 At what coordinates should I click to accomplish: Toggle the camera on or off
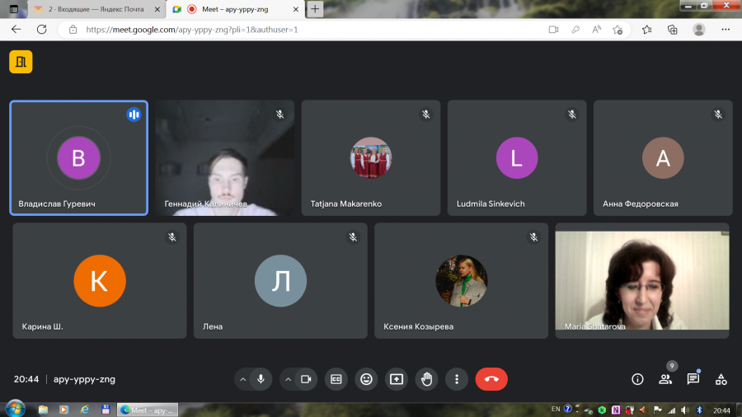(306, 379)
